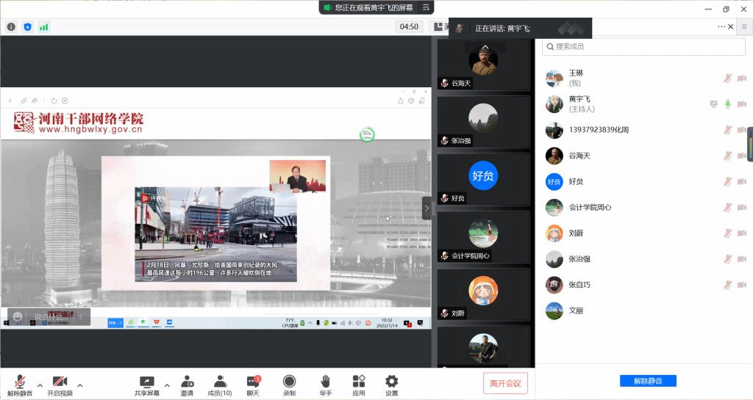This screenshot has width=753, height=400.
Task: Open the 邀请 (Invite) icon
Action: point(187,382)
